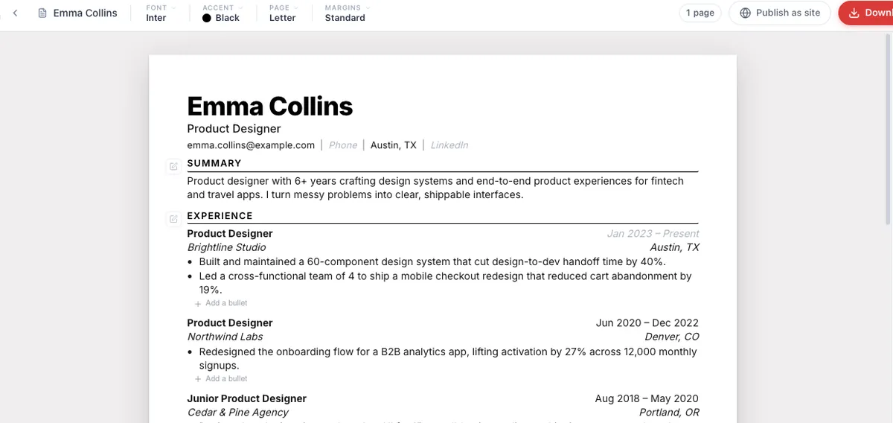Click the bullet about 60-component design system
This screenshot has width=893, height=423.
432,261
